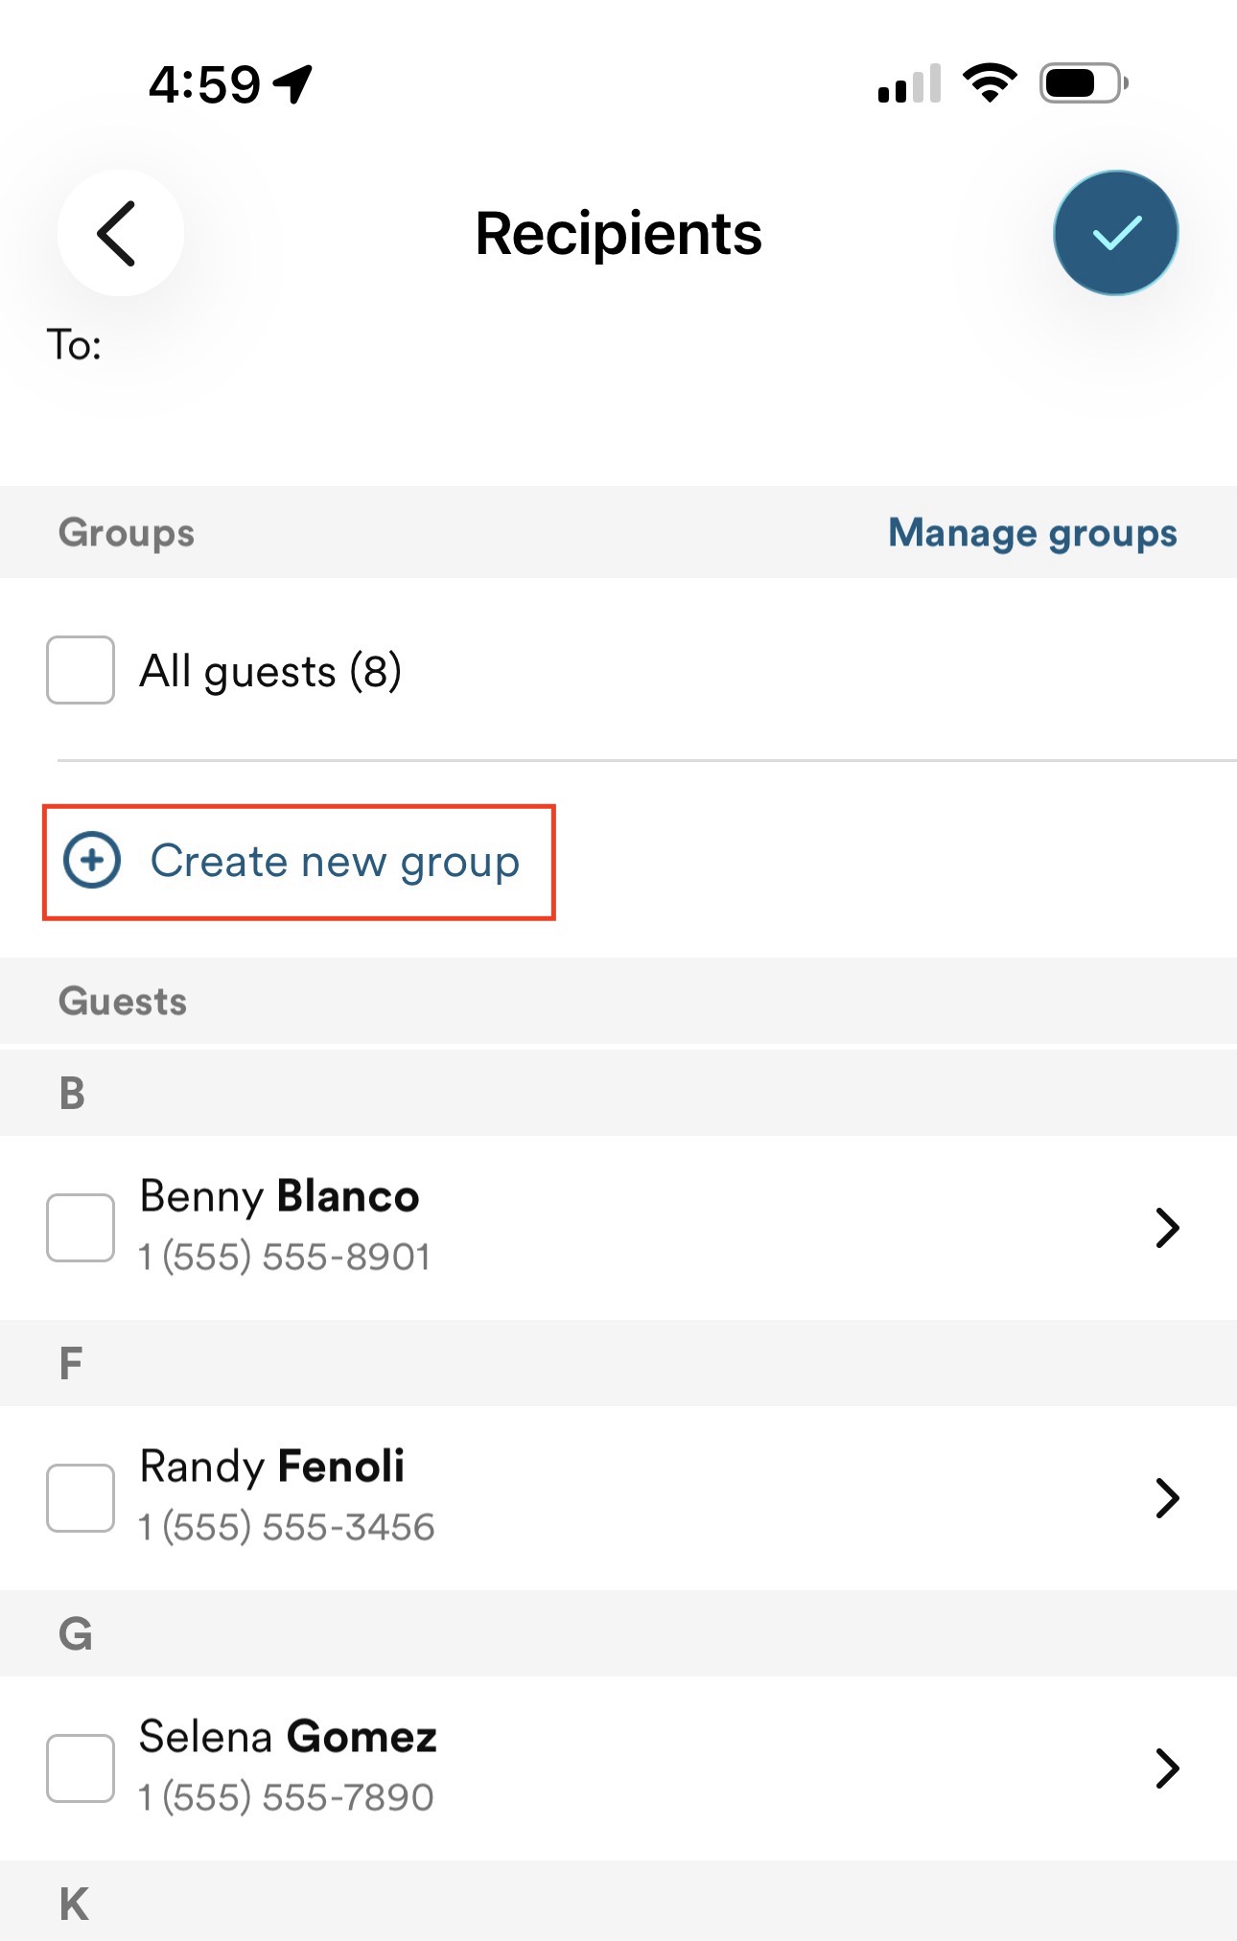Check the All guests (8) checkbox
This screenshot has width=1237, height=1941.
point(81,670)
